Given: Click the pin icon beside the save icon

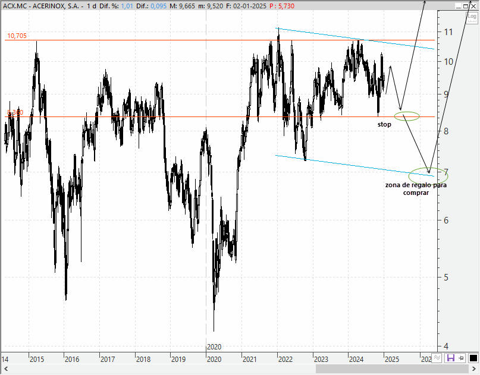Looking at the screenshot, I should [x=461, y=358].
